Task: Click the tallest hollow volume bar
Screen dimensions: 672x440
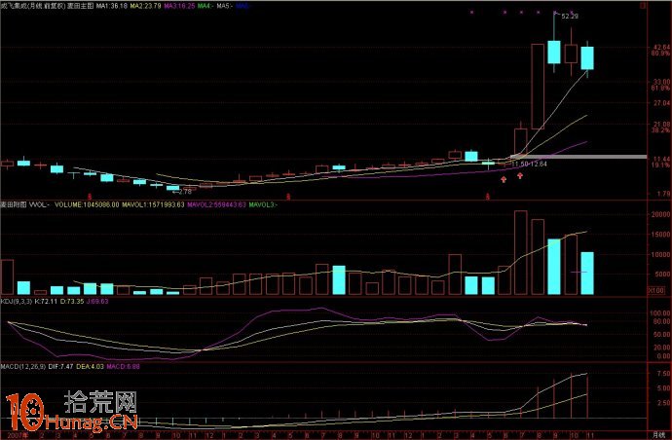Action: pyautogui.click(x=520, y=252)
